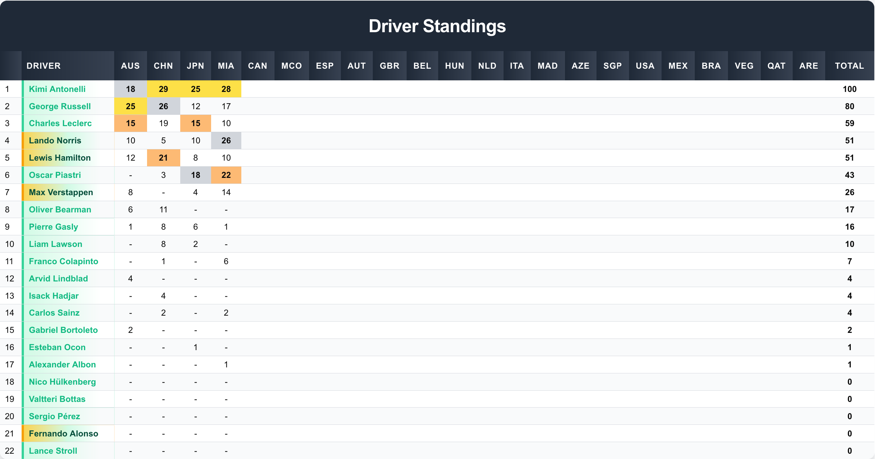Click the MEX column header
The height and width of the screenshot is (459, 875).
(678, 66)
